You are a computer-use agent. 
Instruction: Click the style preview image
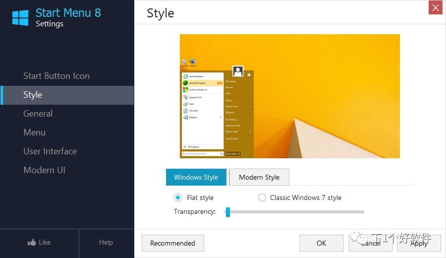(x=290, y=96)
